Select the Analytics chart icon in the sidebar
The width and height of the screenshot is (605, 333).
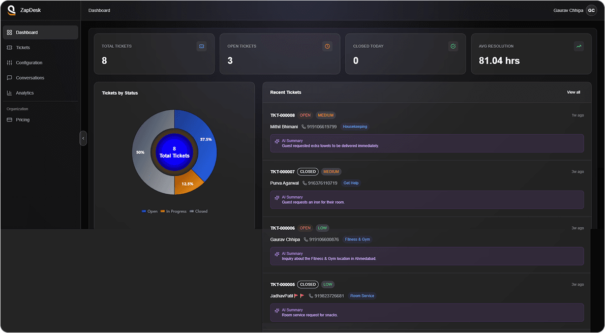(9, 93)
